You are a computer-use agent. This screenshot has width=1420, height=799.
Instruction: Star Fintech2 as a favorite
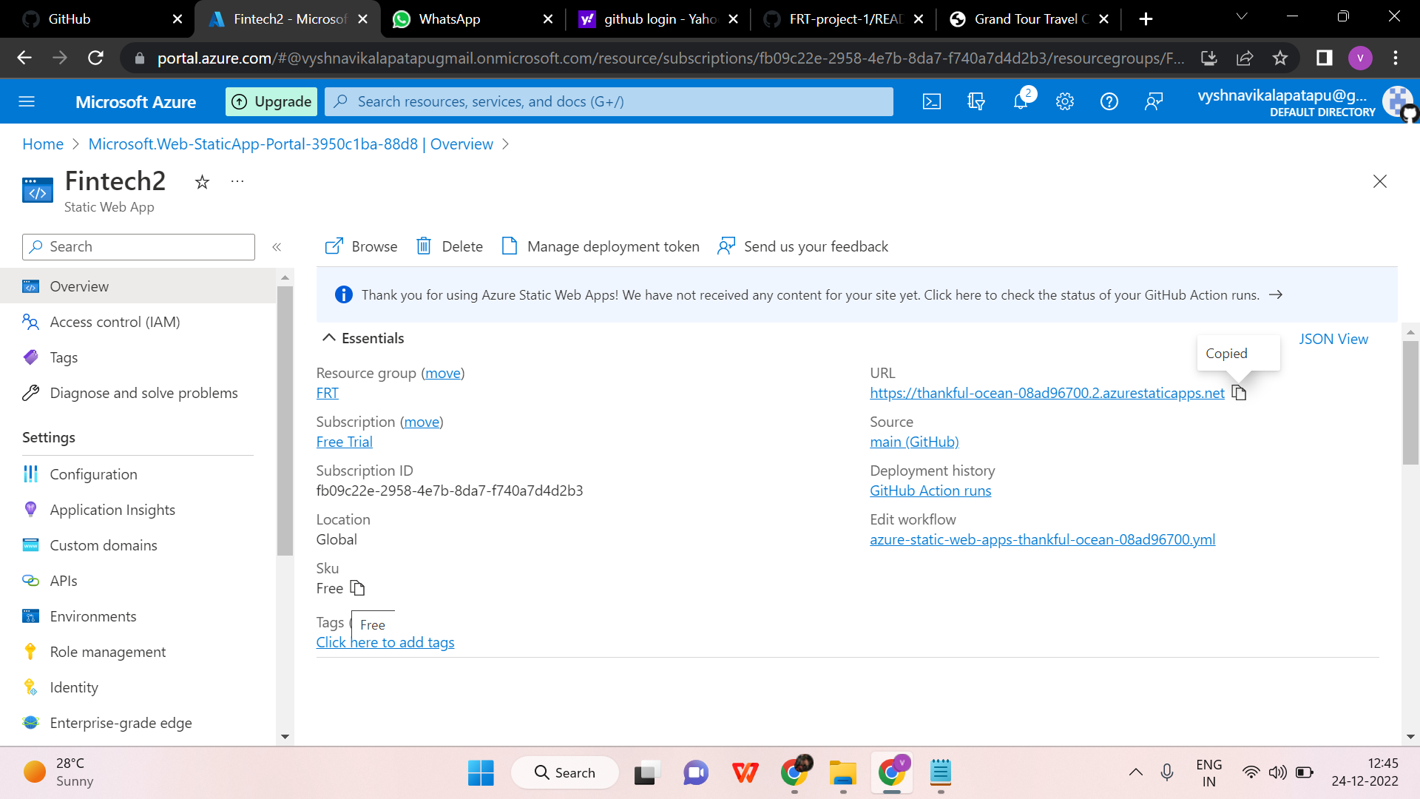tap(201, 181)
